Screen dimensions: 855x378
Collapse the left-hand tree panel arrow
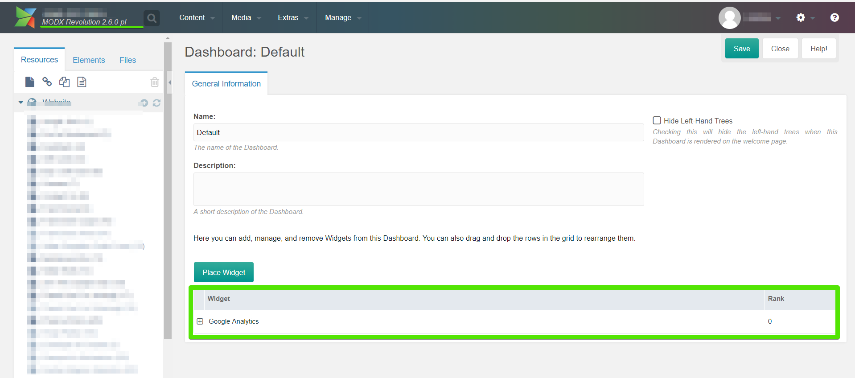pyautogui.click(x=169, y=82)
